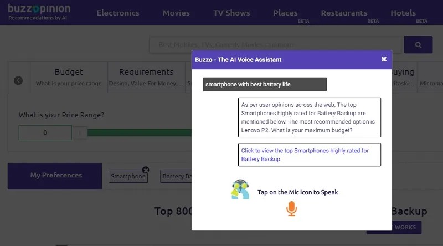Click the search magnifier button

point(418,45)
